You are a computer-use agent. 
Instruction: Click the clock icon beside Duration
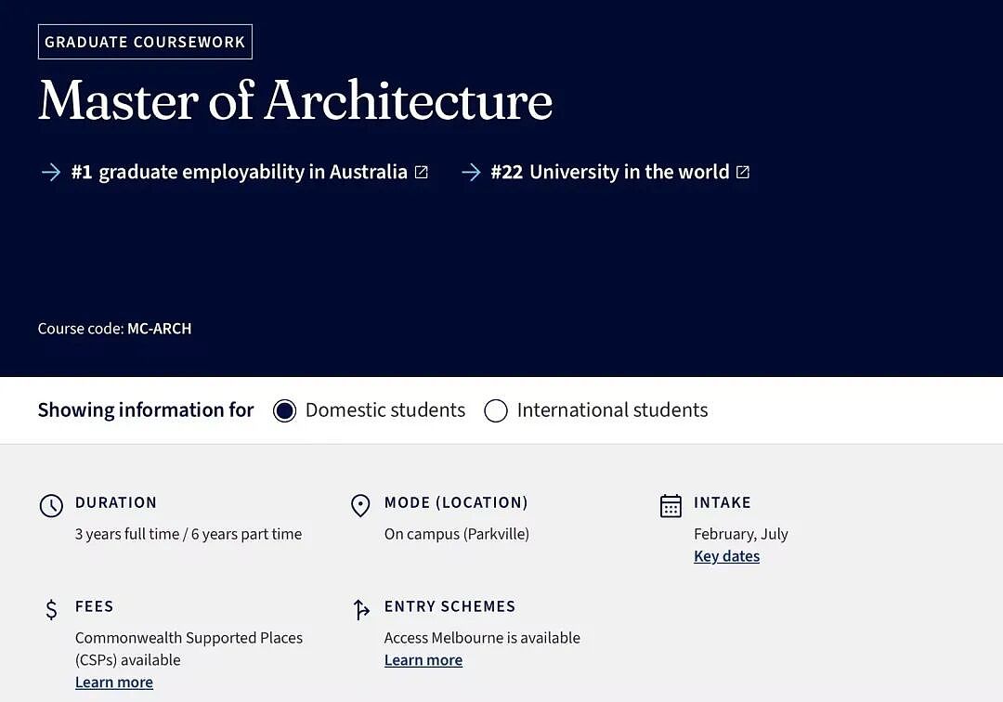point(51,506)
